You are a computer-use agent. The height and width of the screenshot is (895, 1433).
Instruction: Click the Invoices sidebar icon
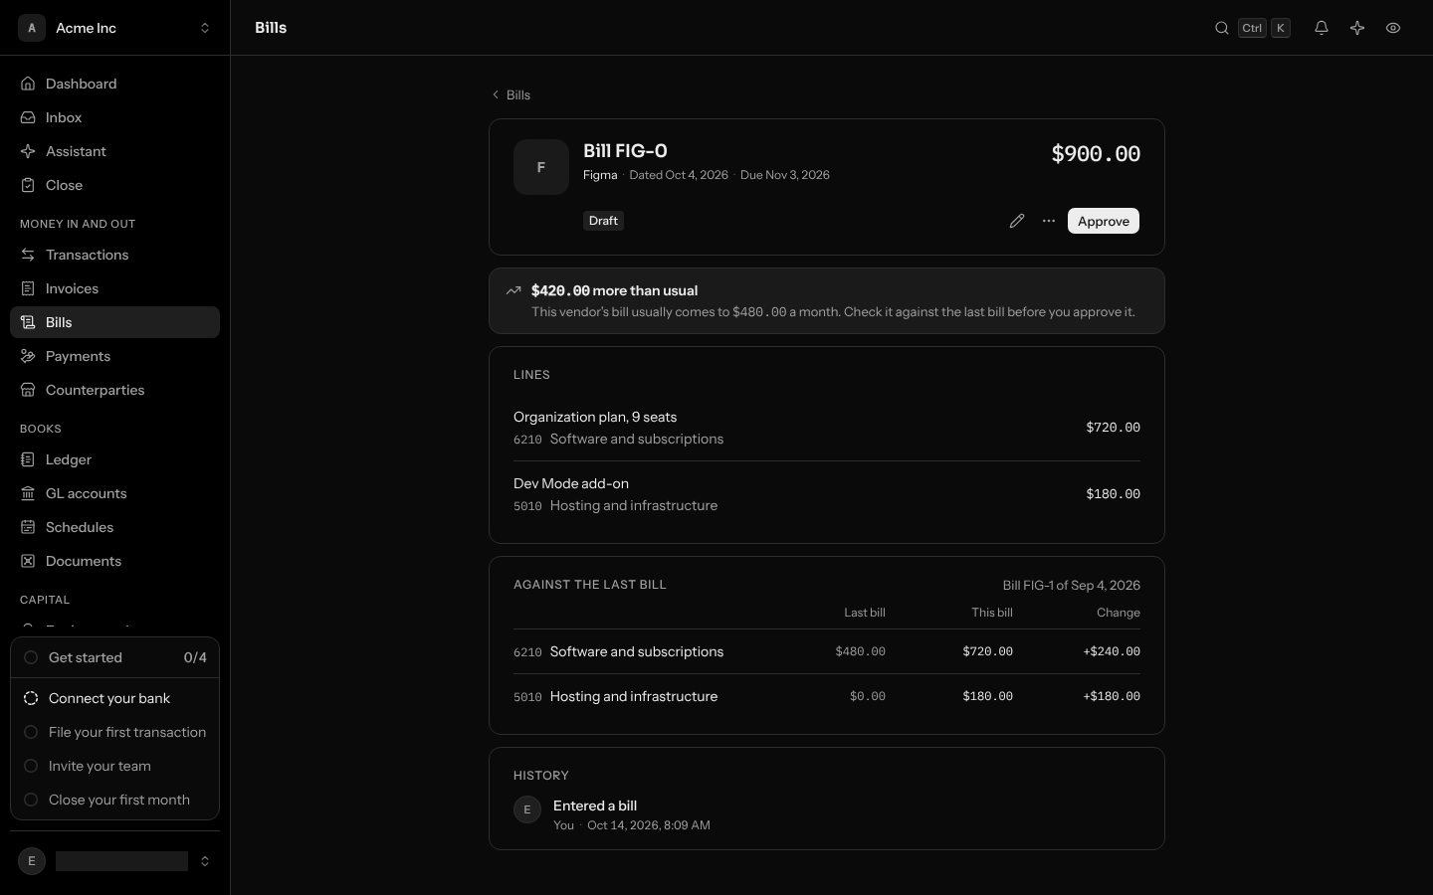click(28, 288)
